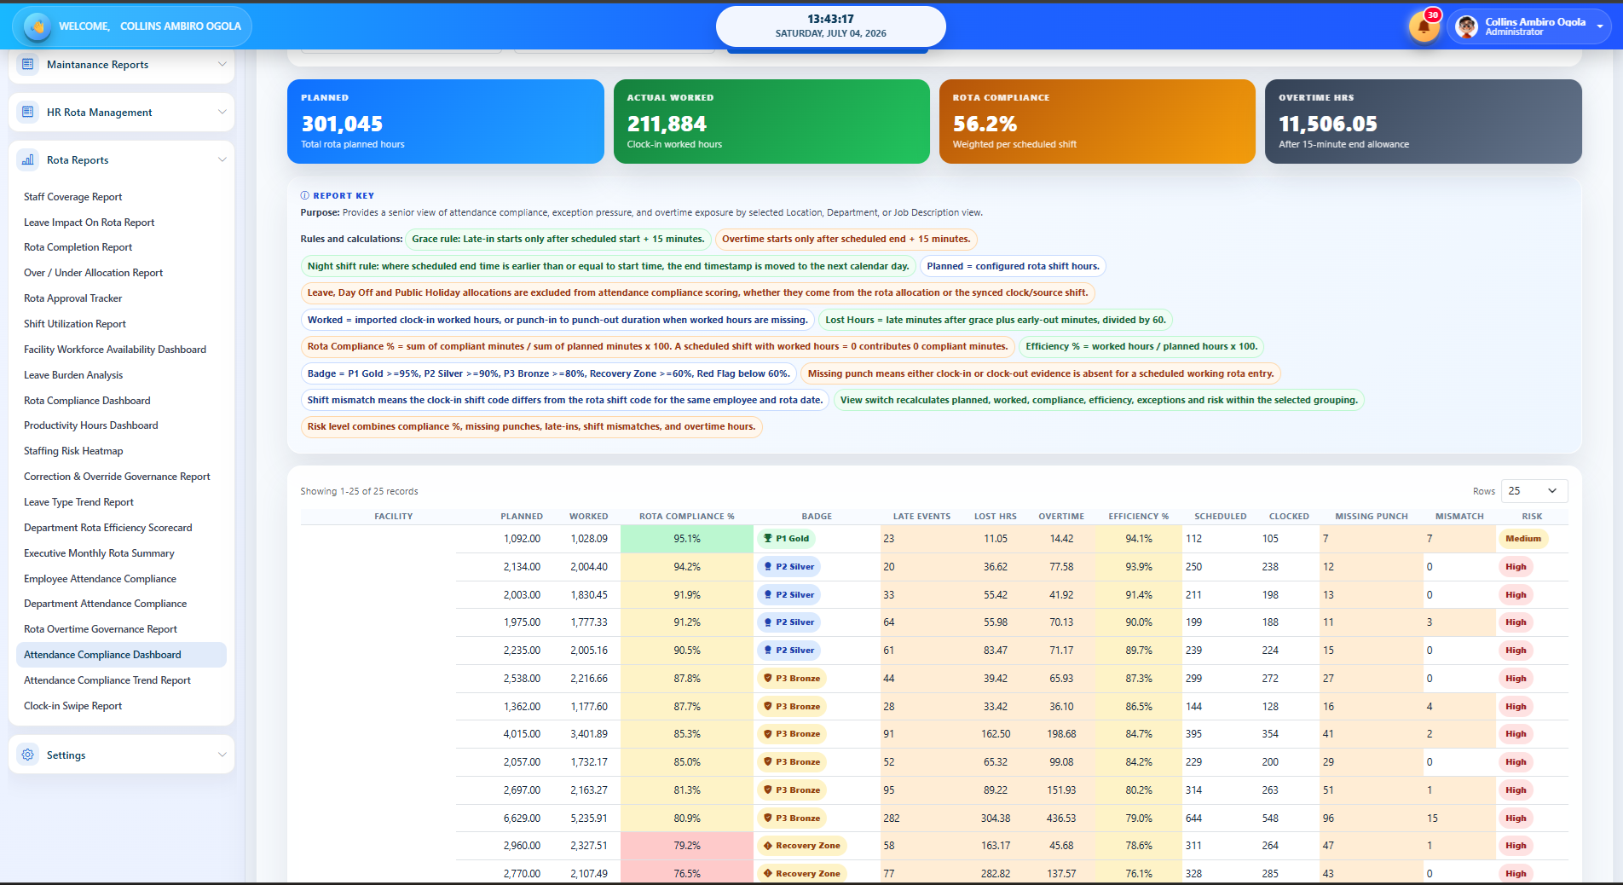
Task: Click the Risk column header
Action: coord(1532,517)
